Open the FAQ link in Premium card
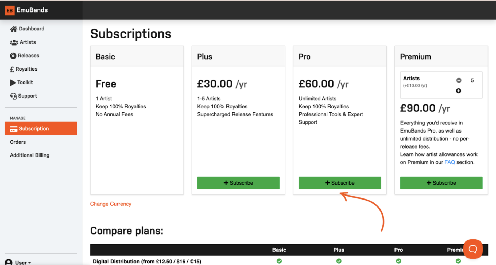This screenshot has width=496, height=265. [450, 162]
